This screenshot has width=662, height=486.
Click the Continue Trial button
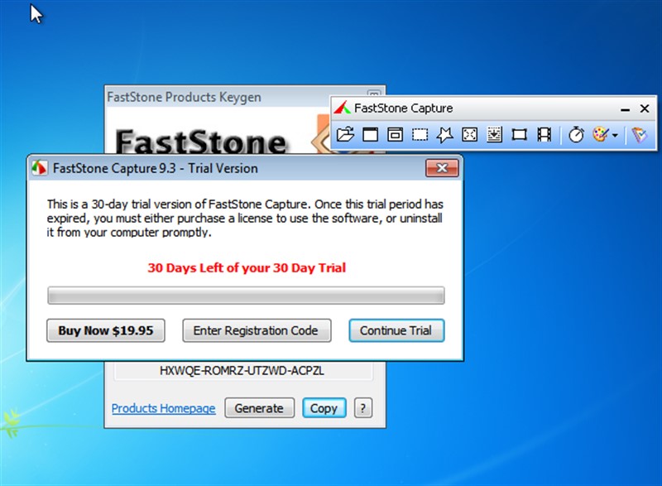point(396,330)
